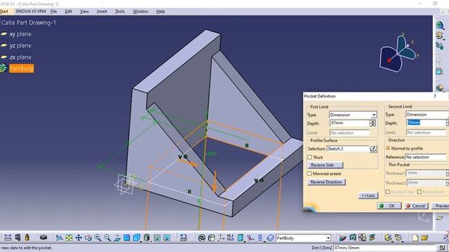Click the Zoom In magnifier icon
449x252 pixels.
(98, 238)
